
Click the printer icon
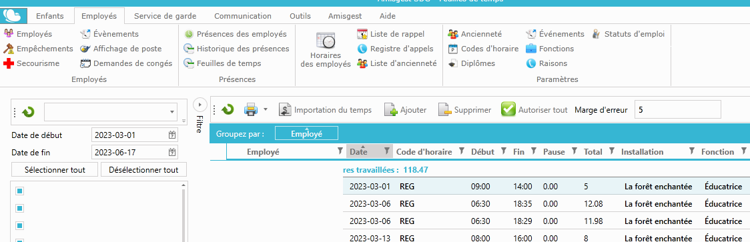coord(251,110)
